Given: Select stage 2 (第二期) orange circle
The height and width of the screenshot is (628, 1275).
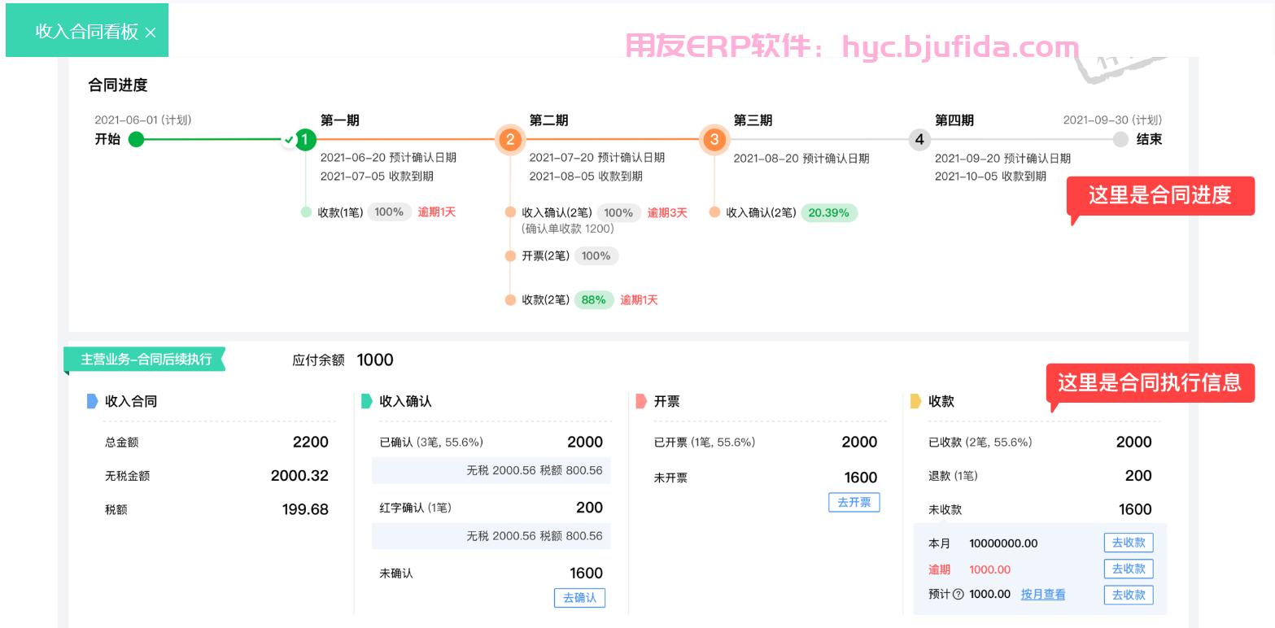Looking at the screenshot, I should [510, 140].
